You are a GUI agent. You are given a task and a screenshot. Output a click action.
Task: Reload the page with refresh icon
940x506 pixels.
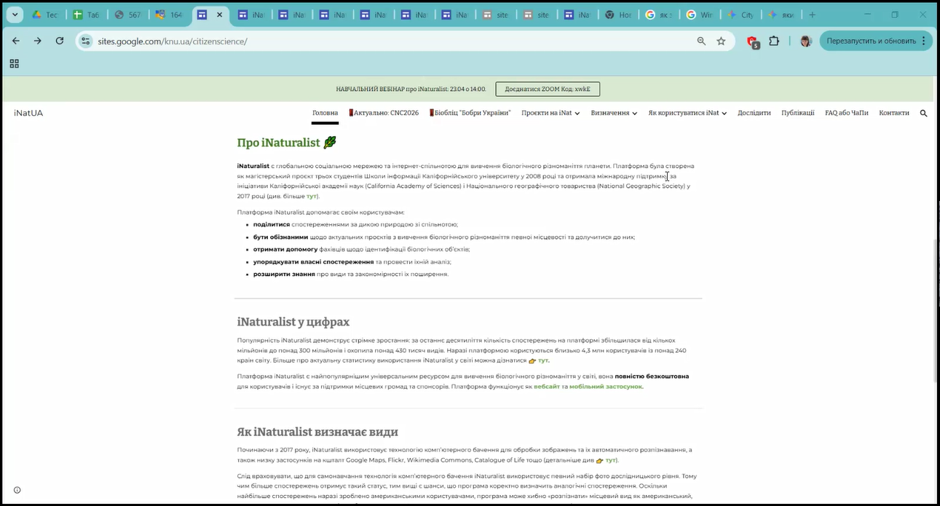coord(60,41)
